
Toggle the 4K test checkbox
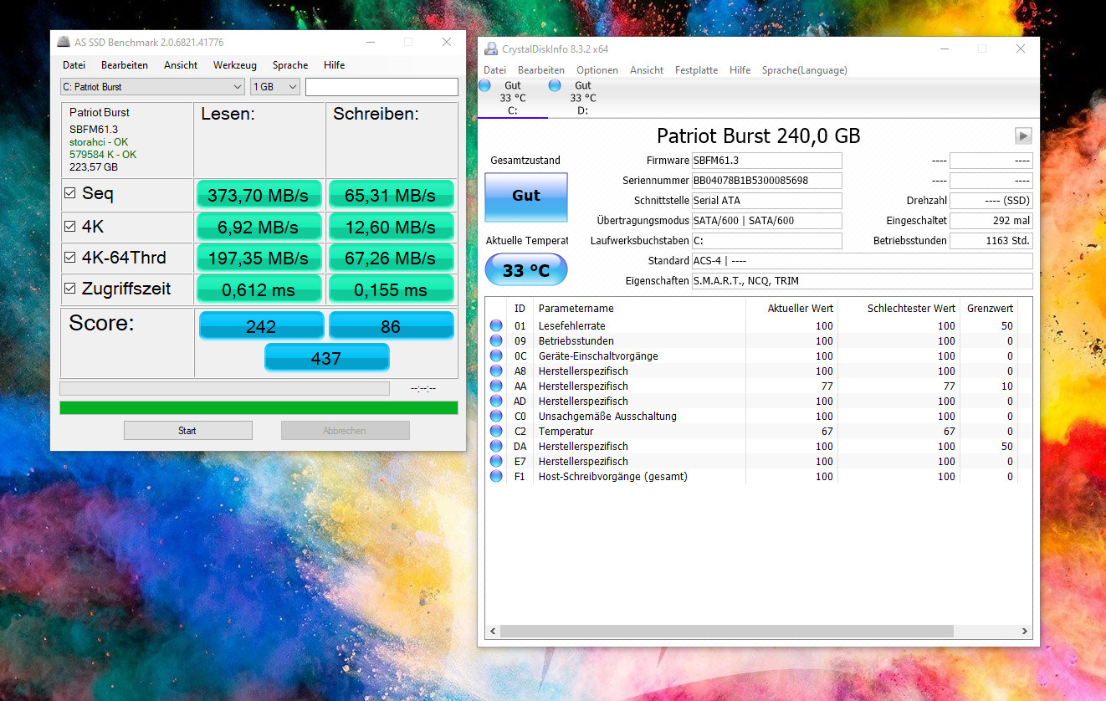tap(70, 227)
